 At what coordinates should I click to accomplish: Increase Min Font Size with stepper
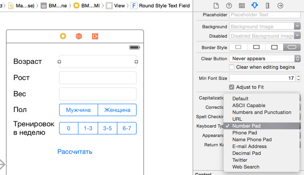[298, 77]
